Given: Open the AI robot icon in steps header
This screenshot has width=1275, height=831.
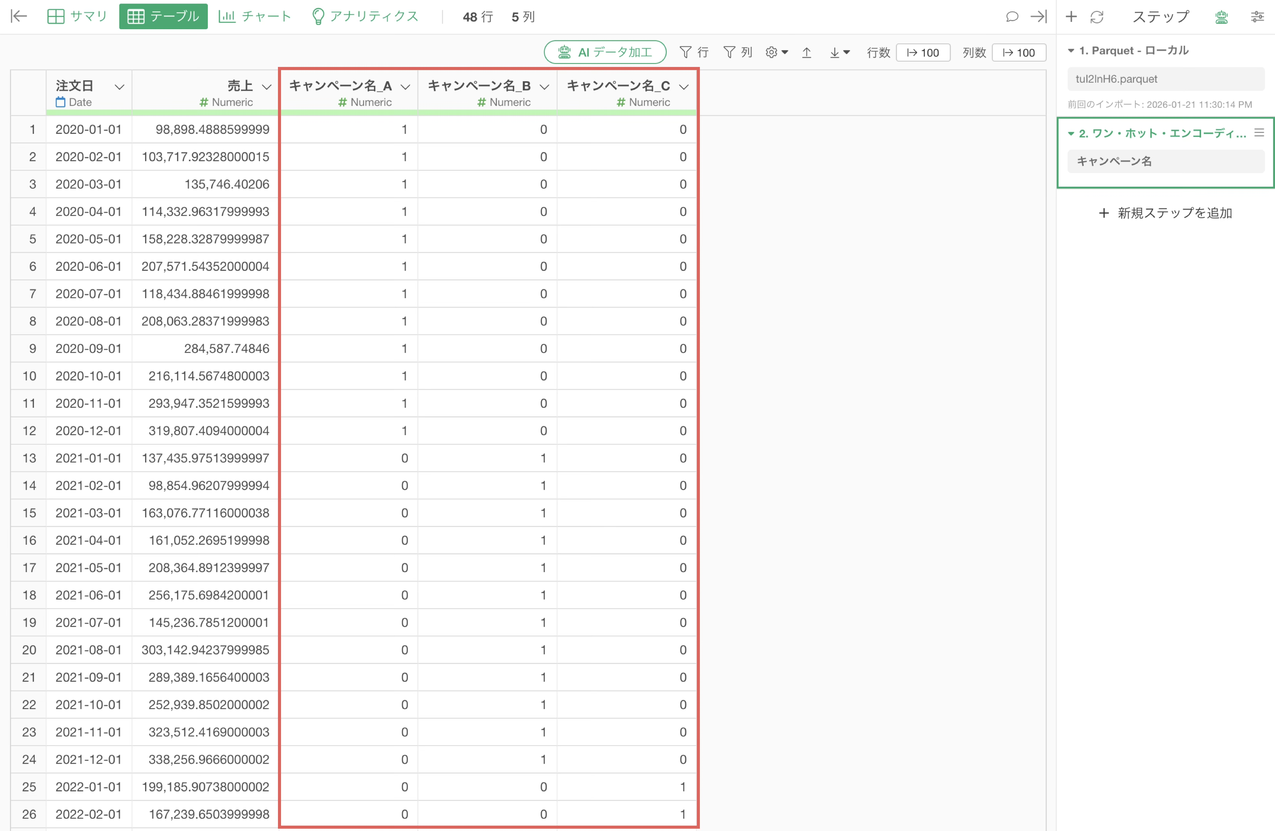Looking at the screenshot, I should point(1221,17).
